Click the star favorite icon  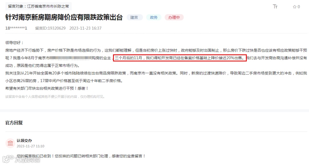coord(295,7)
